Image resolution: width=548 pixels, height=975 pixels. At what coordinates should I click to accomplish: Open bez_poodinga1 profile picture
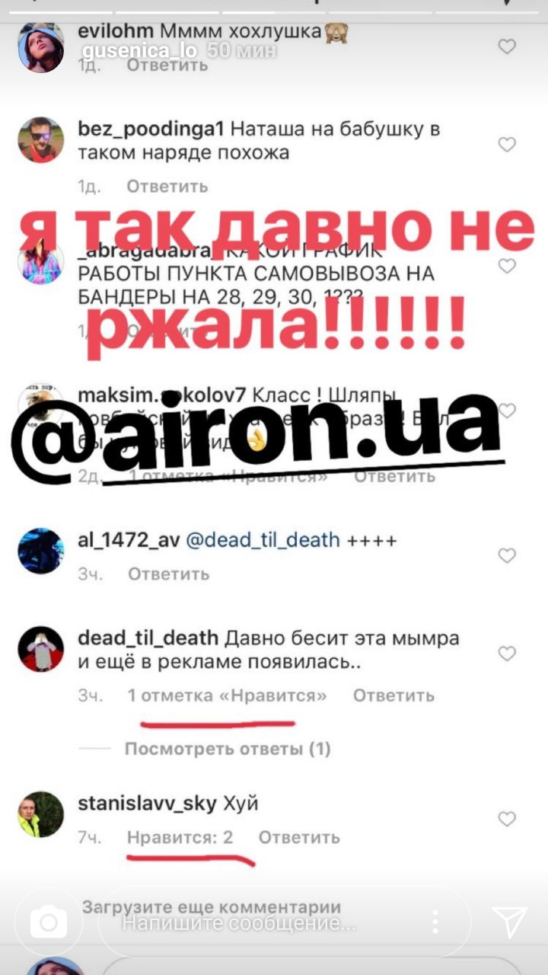tap(41, 140)
